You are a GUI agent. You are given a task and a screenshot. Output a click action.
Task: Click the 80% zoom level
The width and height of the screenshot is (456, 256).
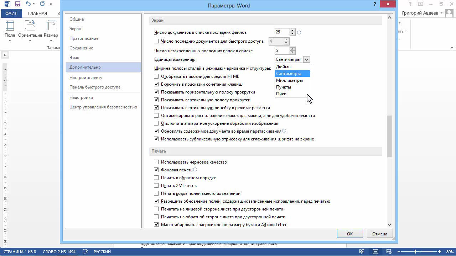click(x=450, y=251)
